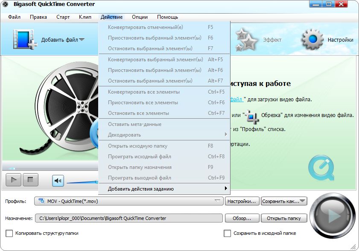Choose 'Остановить все элементы' menu entry
Screen dimensions: 359x251
[164, 113]
